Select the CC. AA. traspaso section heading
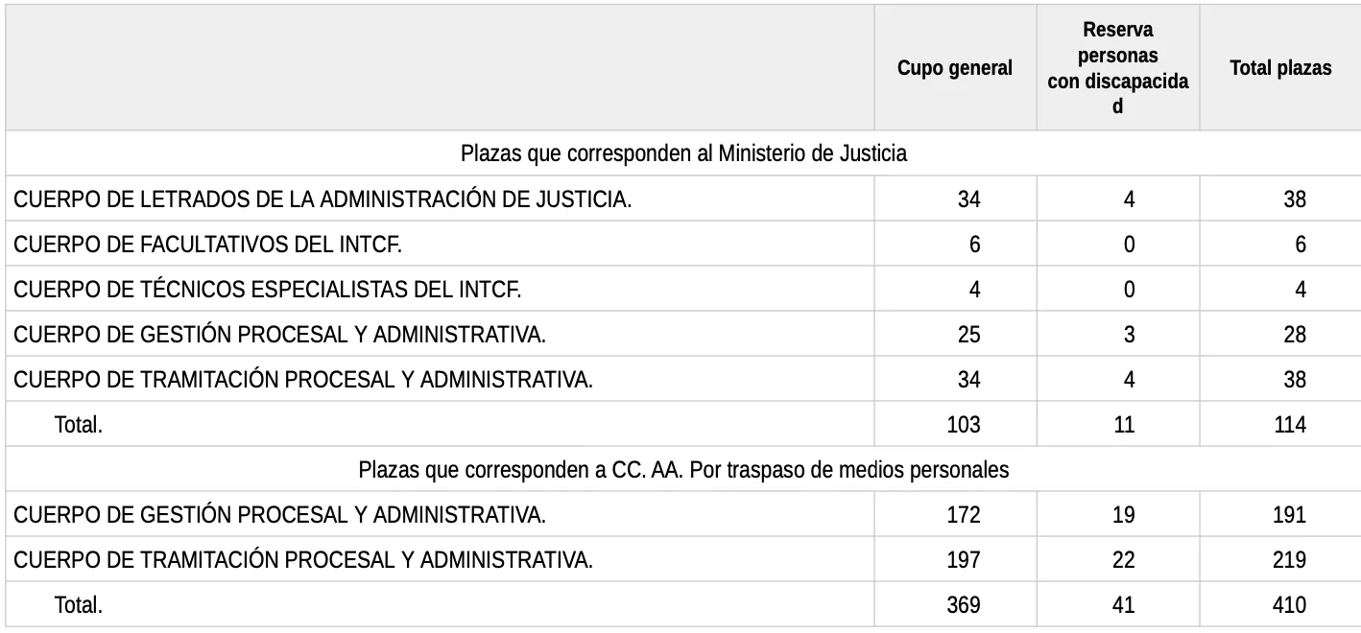Viewport: 1361px width, 633px height. (683, 470)
